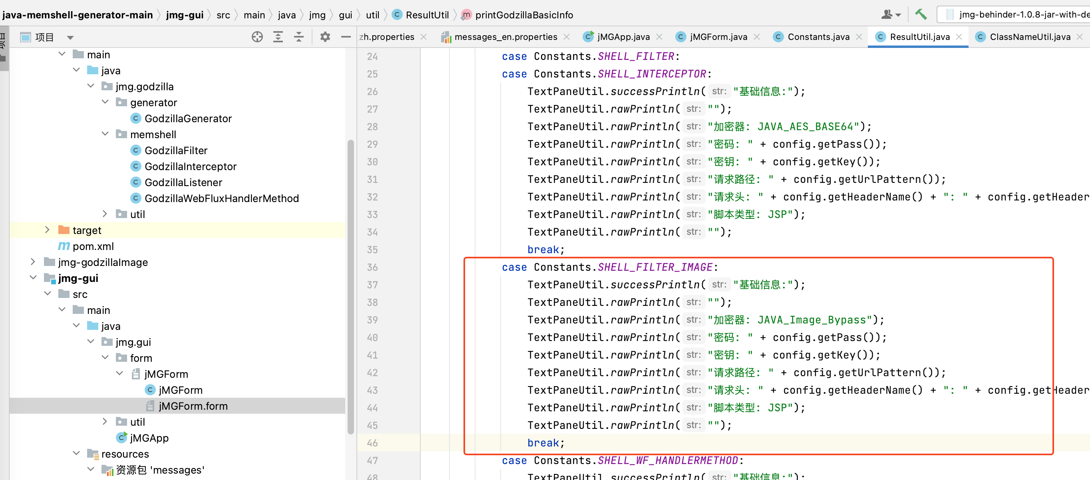Click java-memshell-generator-main breadcrumb

coord(78,15)
